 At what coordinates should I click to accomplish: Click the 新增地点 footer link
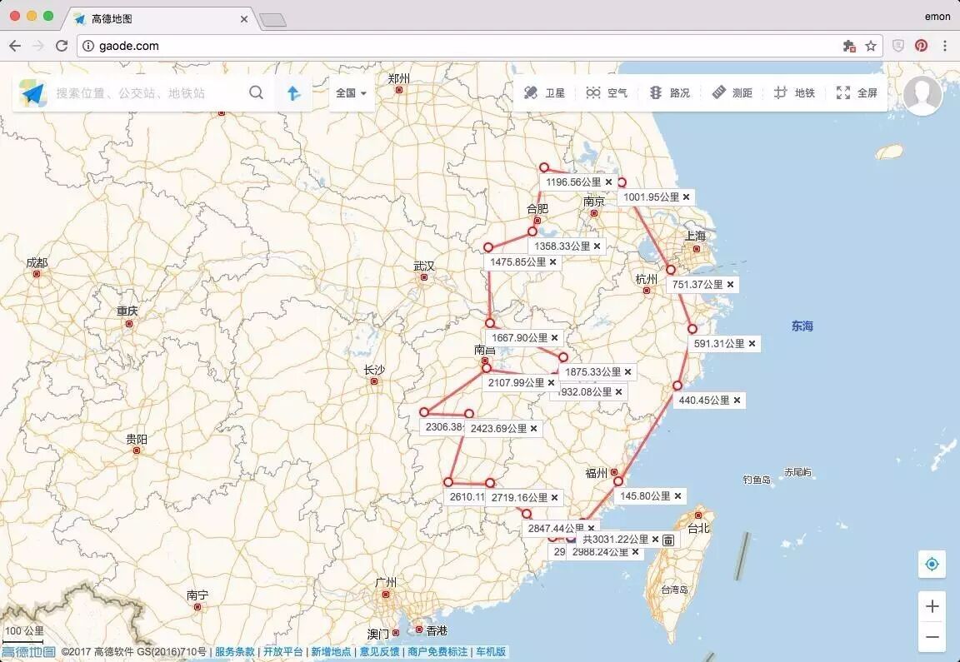point(331,652)
